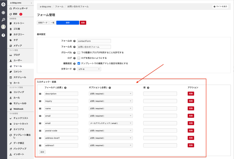234x159 pixels.
Task: Click the help question mark in left rail
Action: [3, 35]
